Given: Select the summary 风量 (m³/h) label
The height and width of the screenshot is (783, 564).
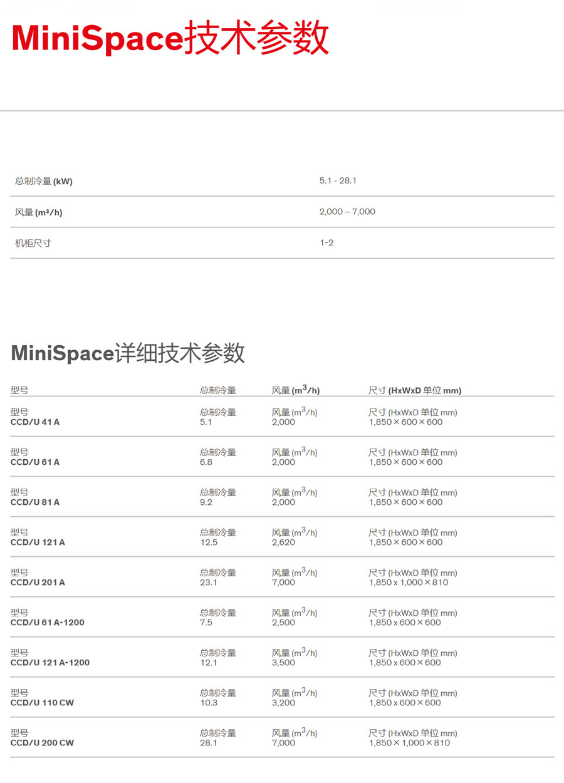Looking at the screenshot, I should 39,212.
